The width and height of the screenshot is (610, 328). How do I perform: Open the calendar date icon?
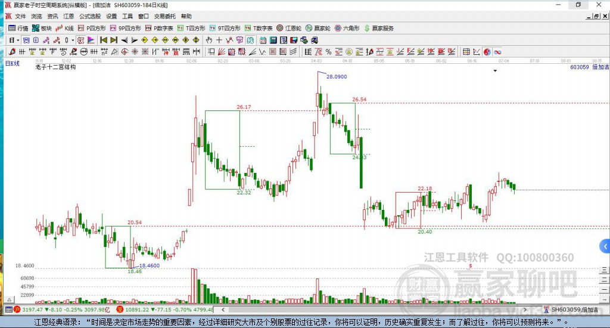tap(263, 40)
